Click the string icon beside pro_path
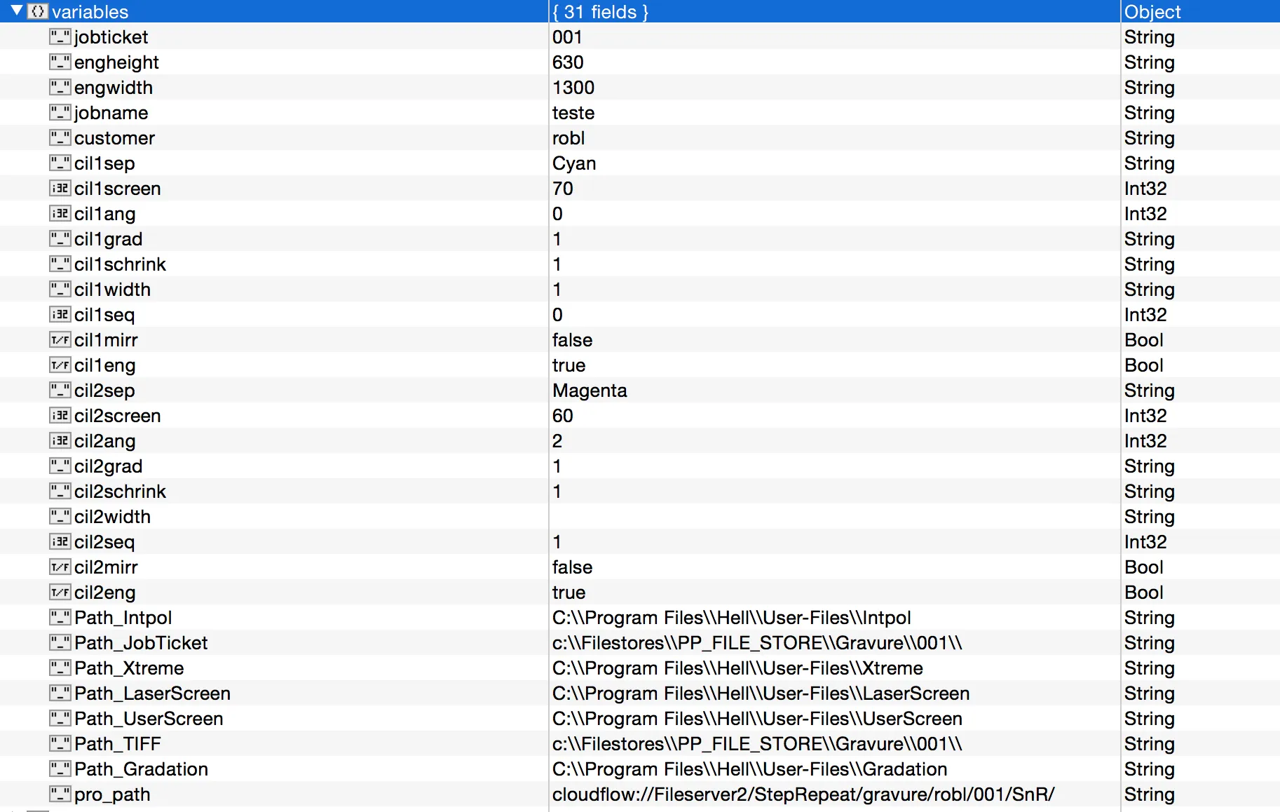The height and width of the screenshot is (812, 1280). pos(60,794)
